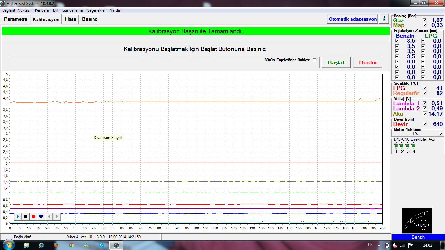The image size is (445, 250).
Task: Click LPG/CNG injector icon number 3
Action: click(408, 146)
